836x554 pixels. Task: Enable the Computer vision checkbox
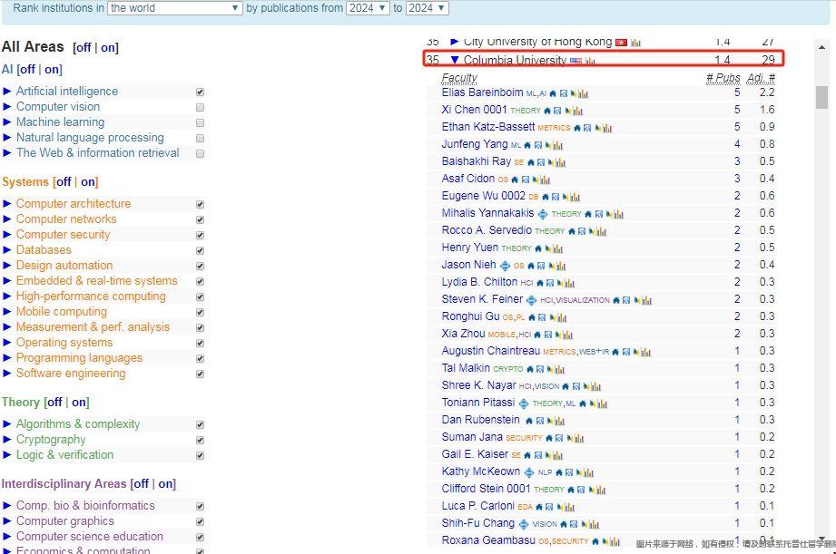tap(200, 108)
